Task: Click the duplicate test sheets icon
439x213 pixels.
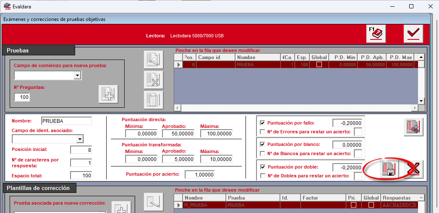Action: 154,100
